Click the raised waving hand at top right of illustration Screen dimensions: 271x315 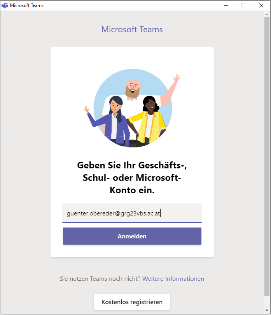pos(177,78)
